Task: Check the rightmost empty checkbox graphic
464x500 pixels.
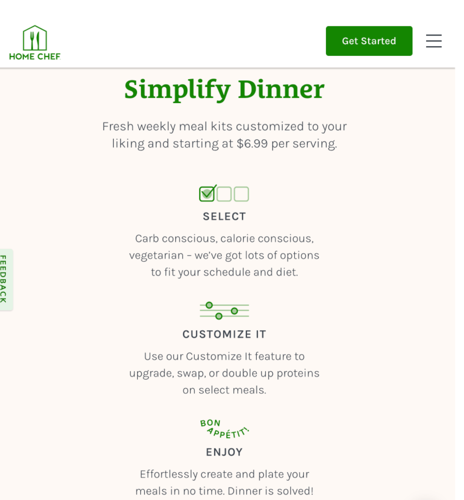Action: pyautogui.click(x=241, y=194)
